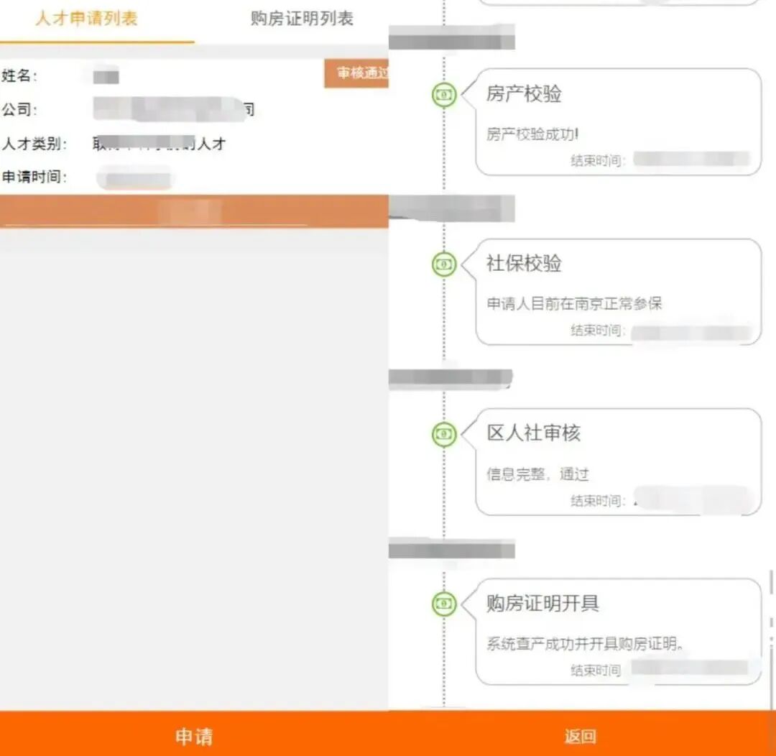Click the 申请时间 field label
Viewport: 776px width, 756px height.
34,177
